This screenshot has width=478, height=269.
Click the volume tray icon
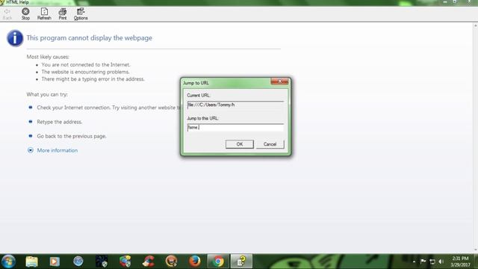pos(441,262)
